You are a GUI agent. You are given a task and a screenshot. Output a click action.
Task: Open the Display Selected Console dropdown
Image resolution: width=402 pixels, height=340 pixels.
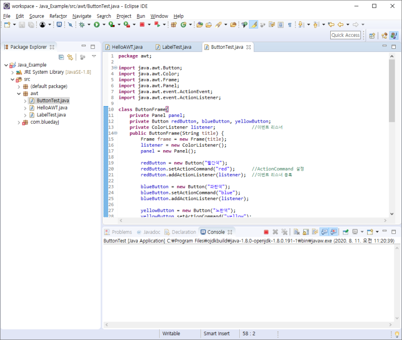[362, 232]
